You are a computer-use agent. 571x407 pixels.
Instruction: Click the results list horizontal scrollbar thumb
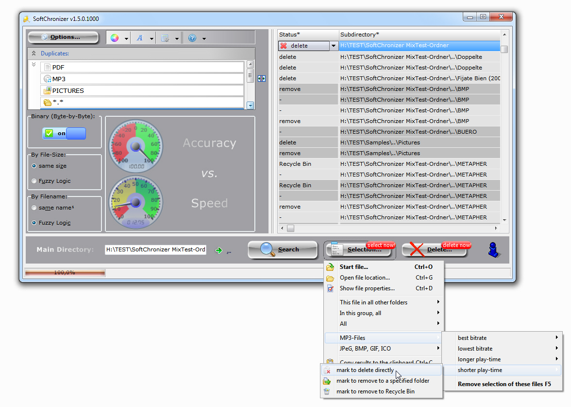pyautogui.click(x=290, y=229)
